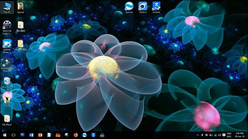Image resolution: width=248 pixels, height=139 pixels.
Task: Open Syncios from the taskbar
Action: (84, 135)
